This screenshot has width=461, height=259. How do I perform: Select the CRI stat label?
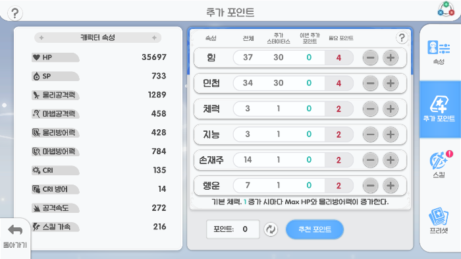point(55,171)
